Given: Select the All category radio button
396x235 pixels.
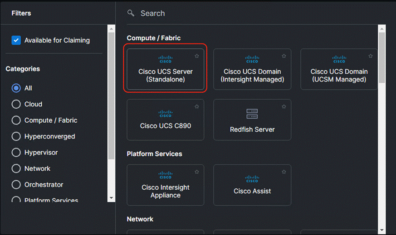Looking at the screenshot, I should [16, 88].
